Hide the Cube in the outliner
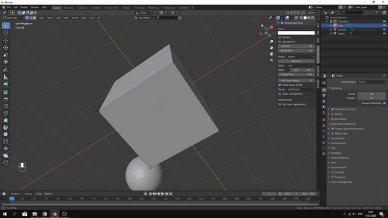The image size is (388, 218). pyautogui.click(x=384, y=25)
